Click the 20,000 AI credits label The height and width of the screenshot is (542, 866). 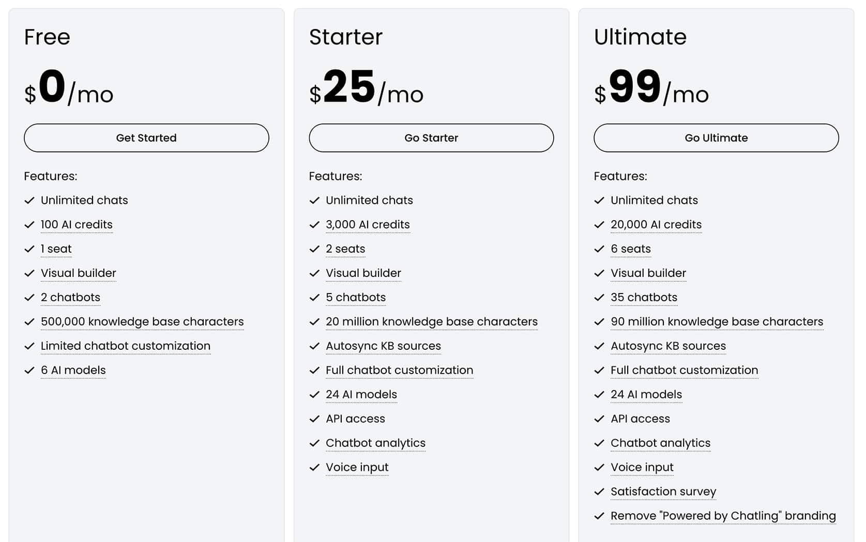point(656,224)
